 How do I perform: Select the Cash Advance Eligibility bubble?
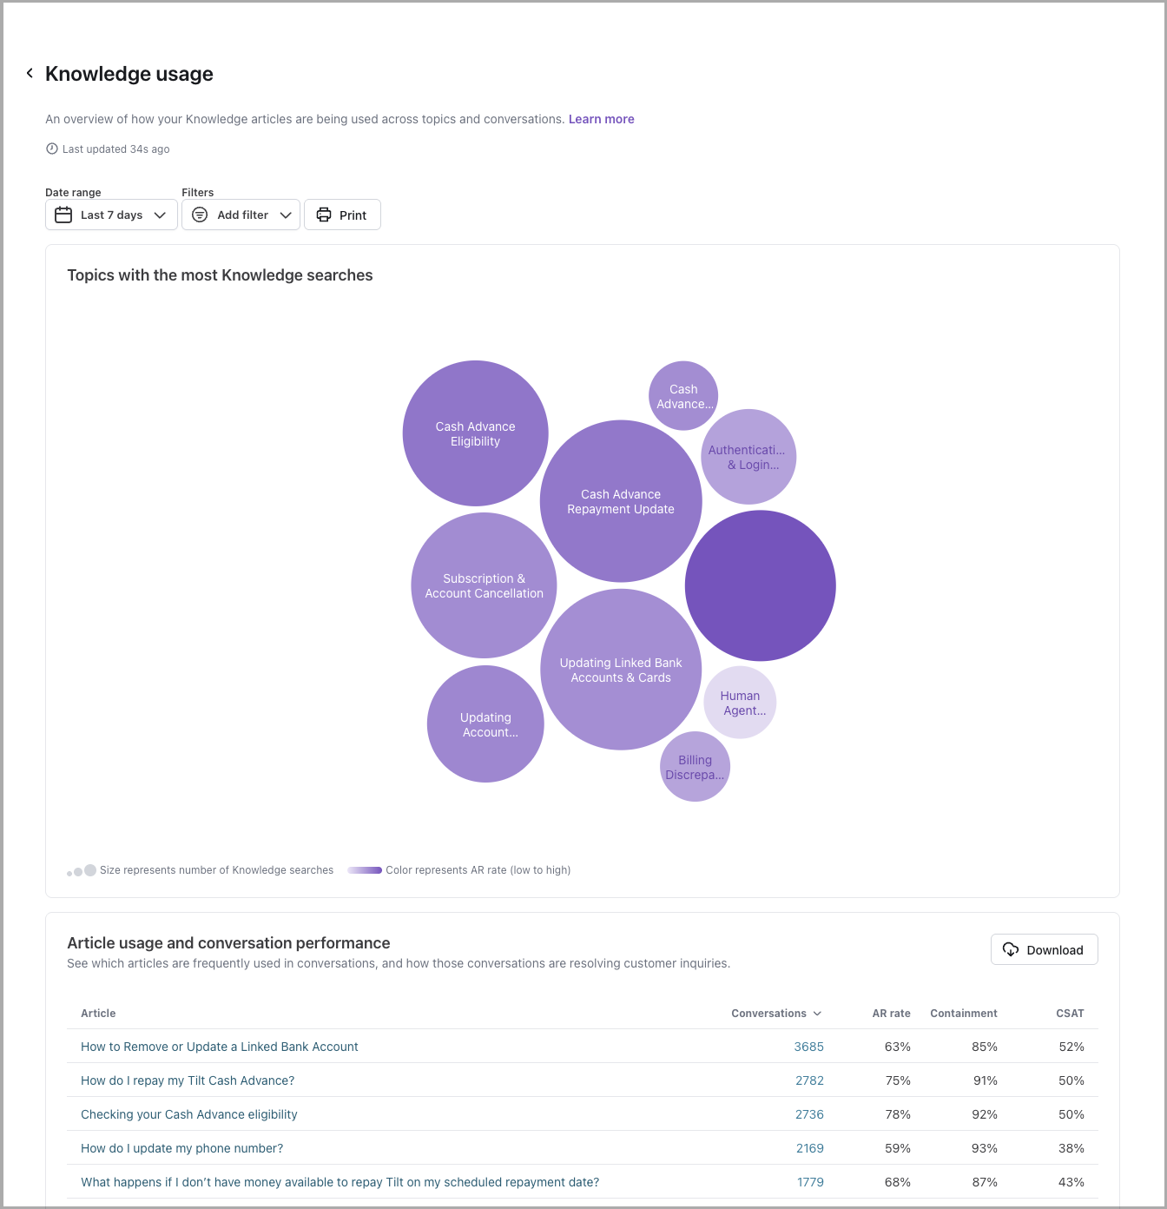(475, 433)
